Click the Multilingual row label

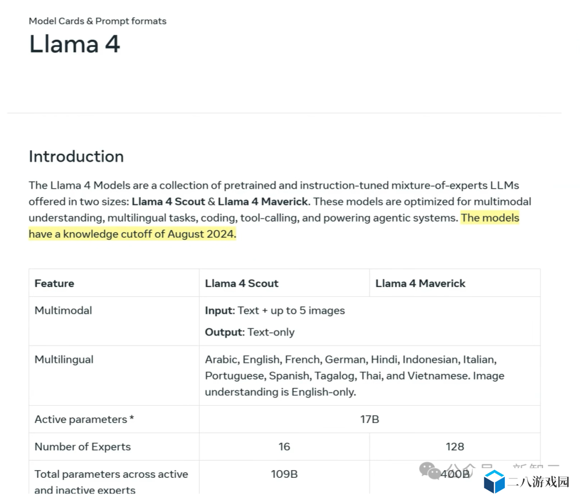tap(64, 360)
